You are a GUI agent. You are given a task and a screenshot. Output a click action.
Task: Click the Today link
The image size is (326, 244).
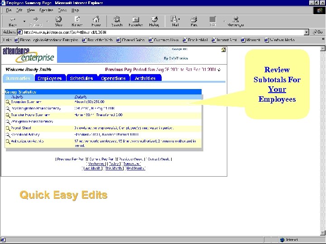[114, 164]
